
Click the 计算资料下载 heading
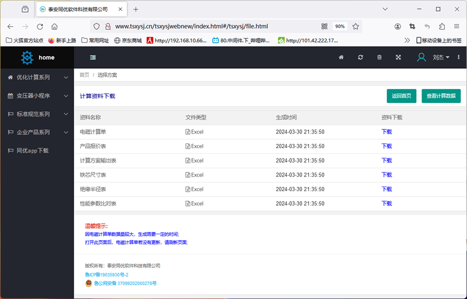pyautogui.click(x=97, y=96)
